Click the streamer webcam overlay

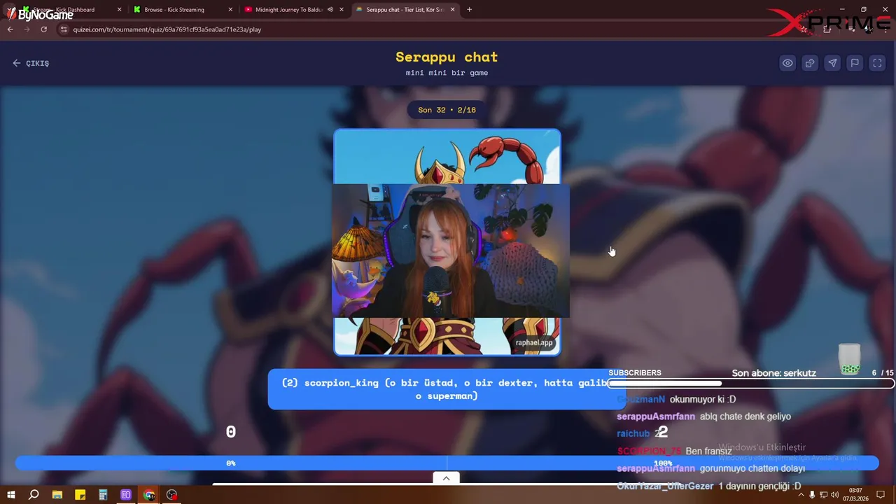[x=450, y=251]
